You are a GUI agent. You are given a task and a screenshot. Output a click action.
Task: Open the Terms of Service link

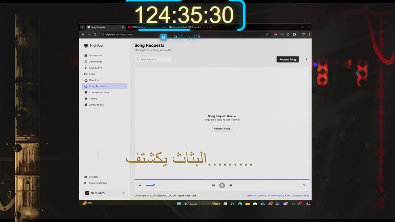(x=256, y=195)
